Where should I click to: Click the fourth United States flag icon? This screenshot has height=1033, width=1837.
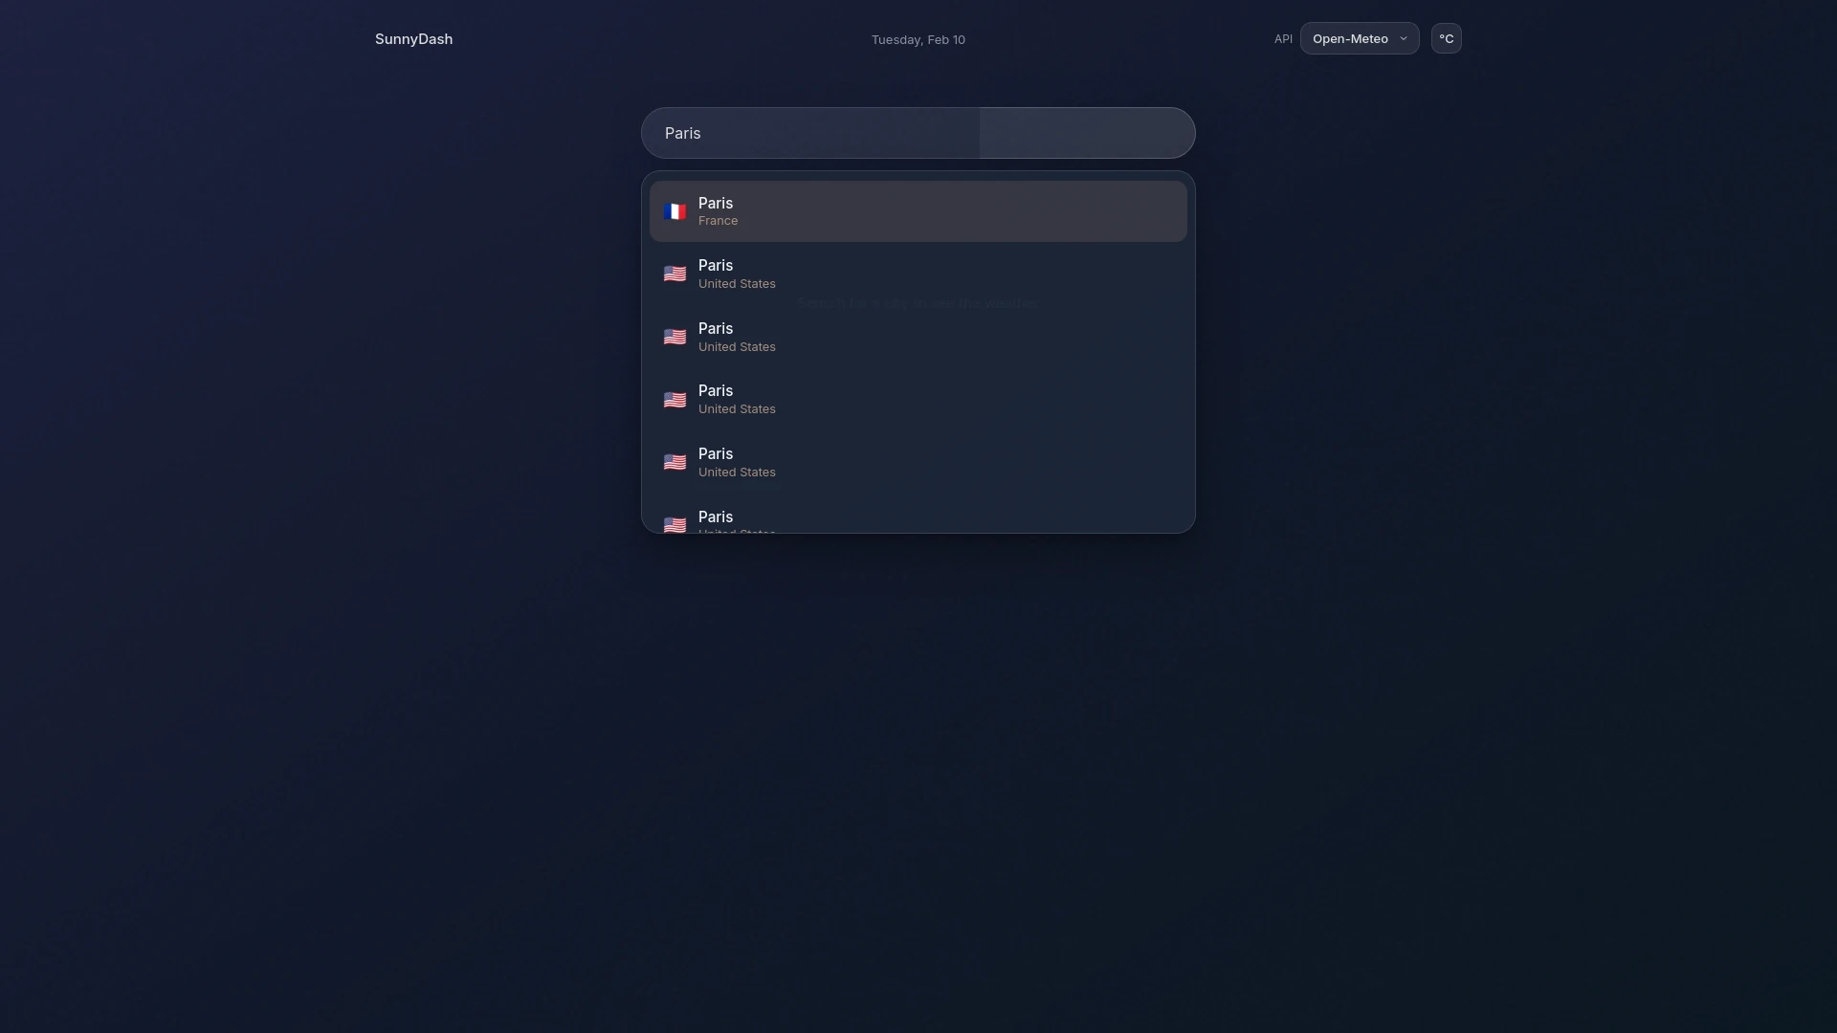(x=675, y=462)
